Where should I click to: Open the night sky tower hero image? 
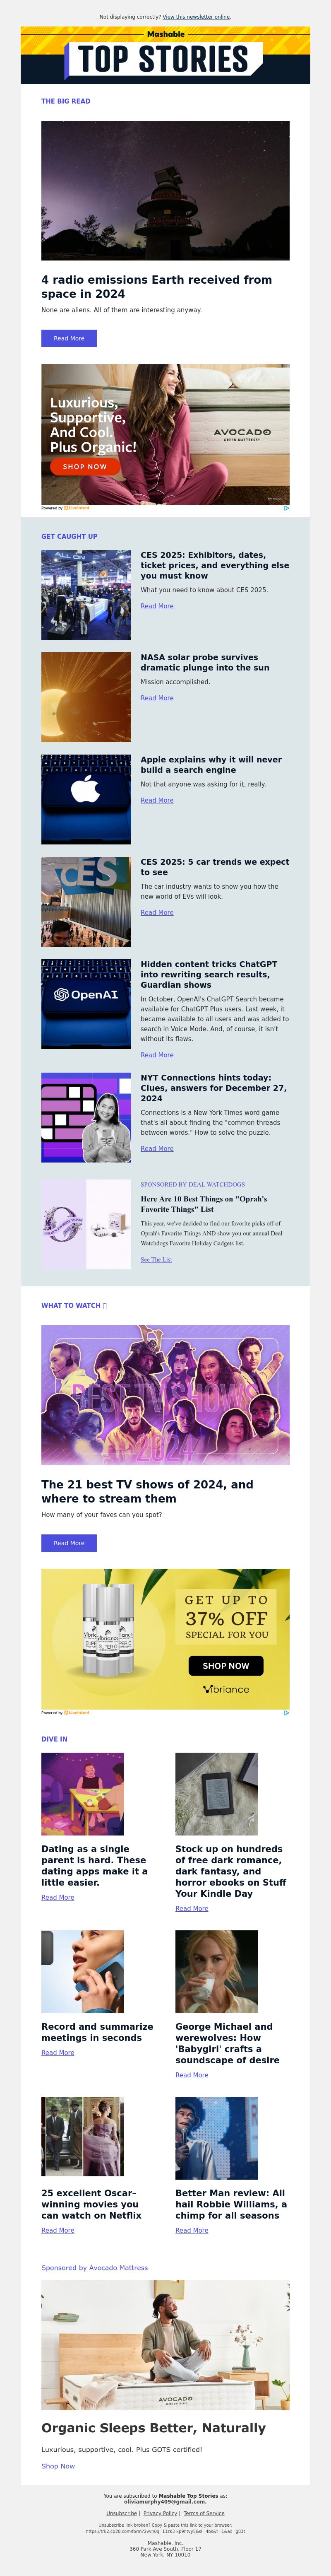coord(165,191)
